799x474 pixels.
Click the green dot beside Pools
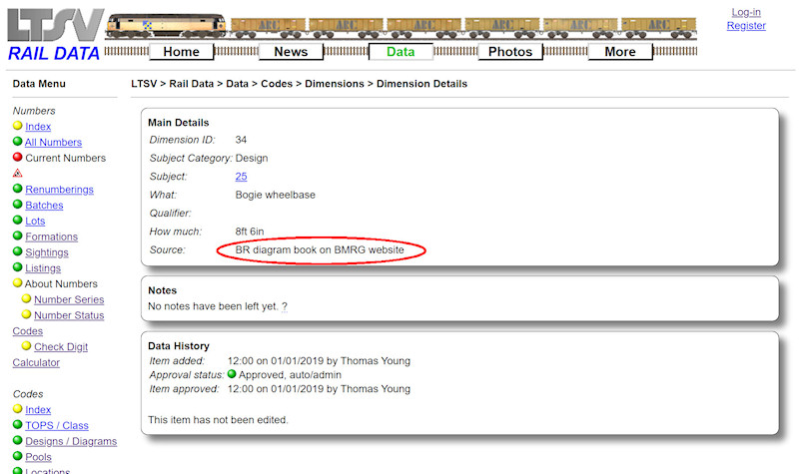(x=18, y=456)
